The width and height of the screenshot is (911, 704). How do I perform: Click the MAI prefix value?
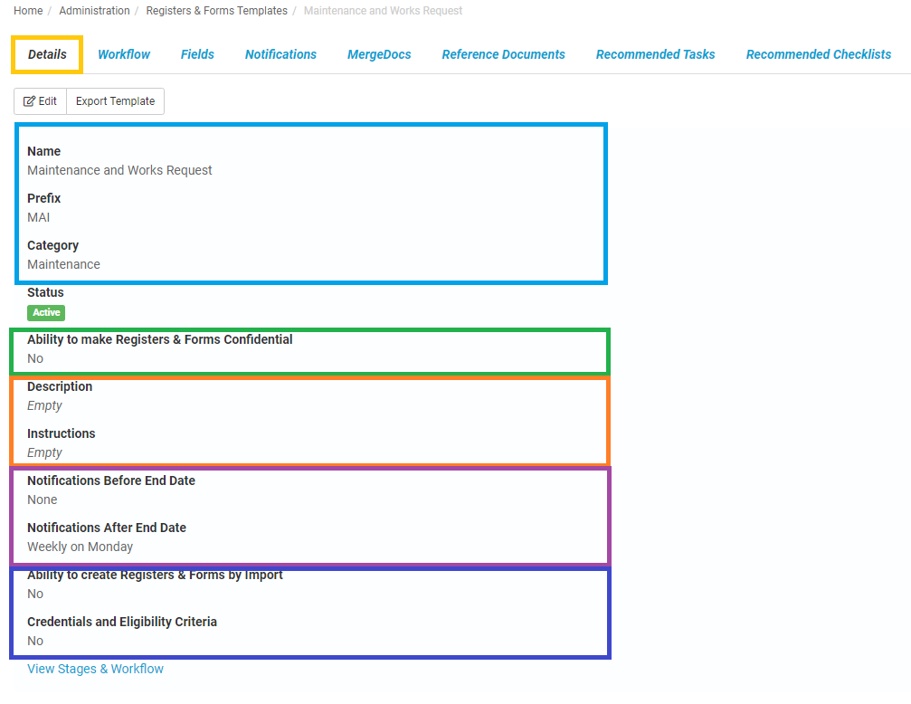click(x=38, y=217)
